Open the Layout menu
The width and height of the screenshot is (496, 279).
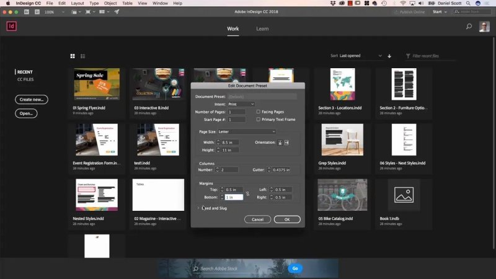77,3
